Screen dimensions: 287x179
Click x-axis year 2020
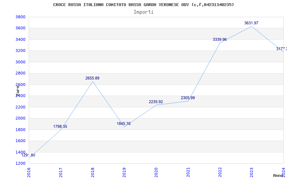[156, 173]
